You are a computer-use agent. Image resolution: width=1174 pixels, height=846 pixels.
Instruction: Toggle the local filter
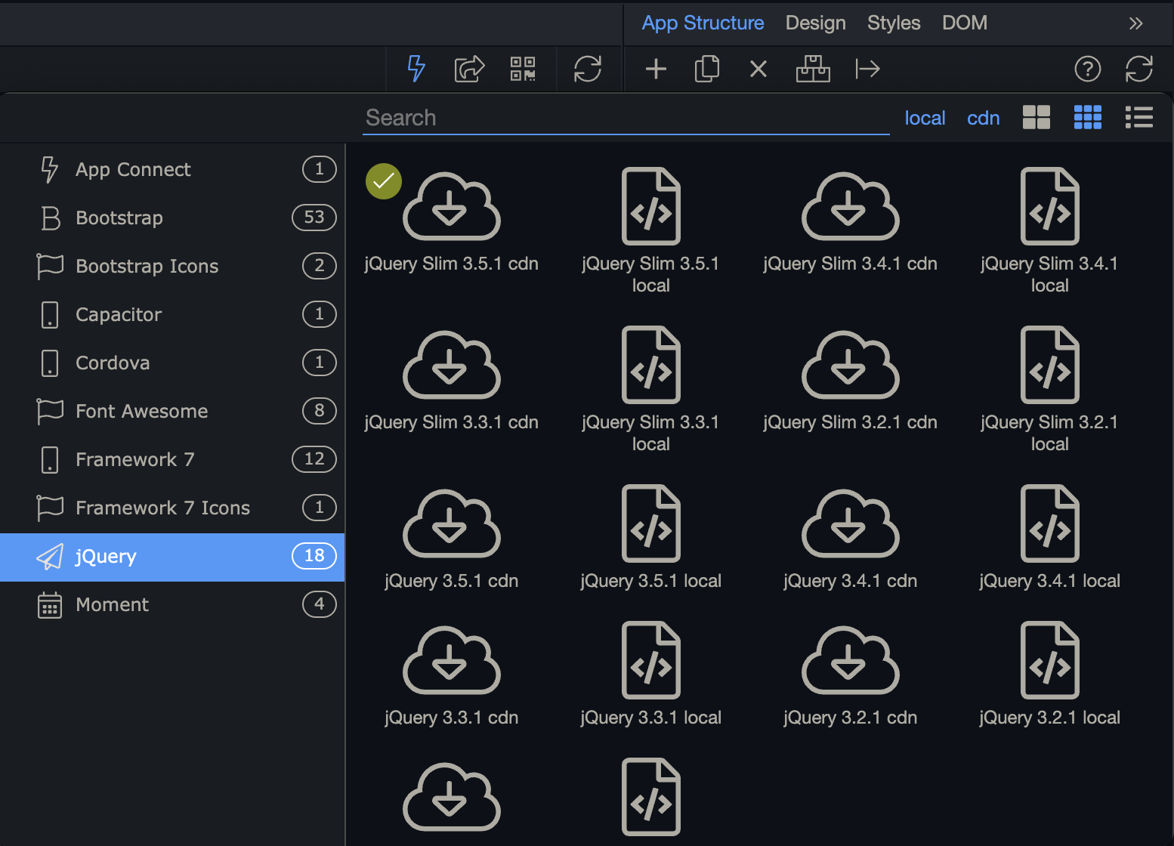[x=925, y=118]
